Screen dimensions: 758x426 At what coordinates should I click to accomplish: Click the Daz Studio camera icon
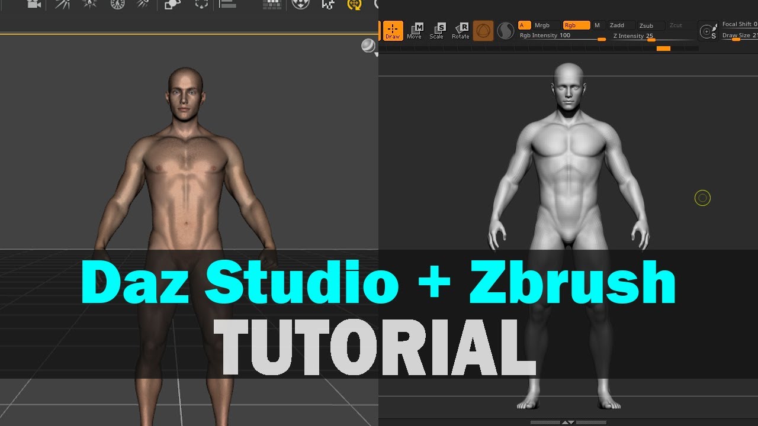(x=34, y=4)
